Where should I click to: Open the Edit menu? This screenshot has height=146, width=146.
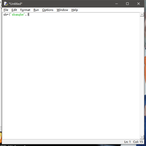[14, 10]
